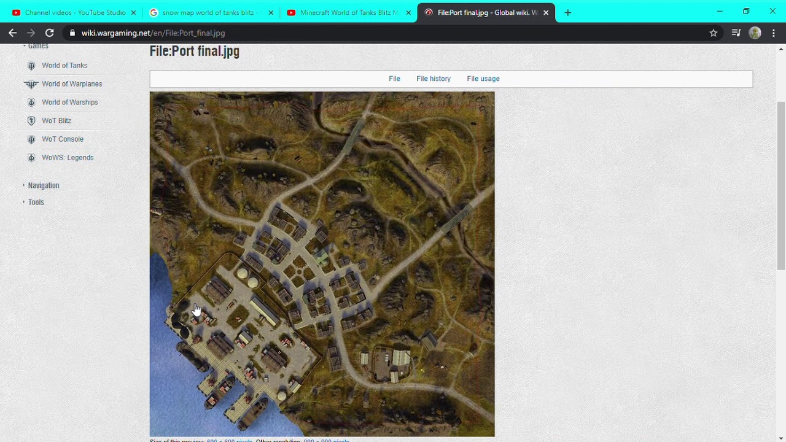Expand the Tools sidebar section
786x442 pixels.
coord(36,202)
